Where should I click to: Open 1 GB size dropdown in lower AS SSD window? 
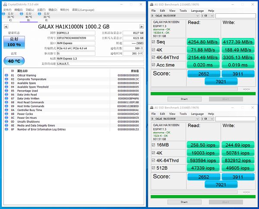(207, 119)
